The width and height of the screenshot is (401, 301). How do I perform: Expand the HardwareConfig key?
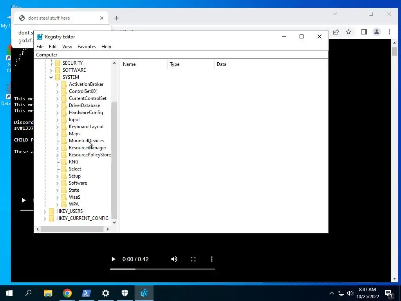pos(57,112)
